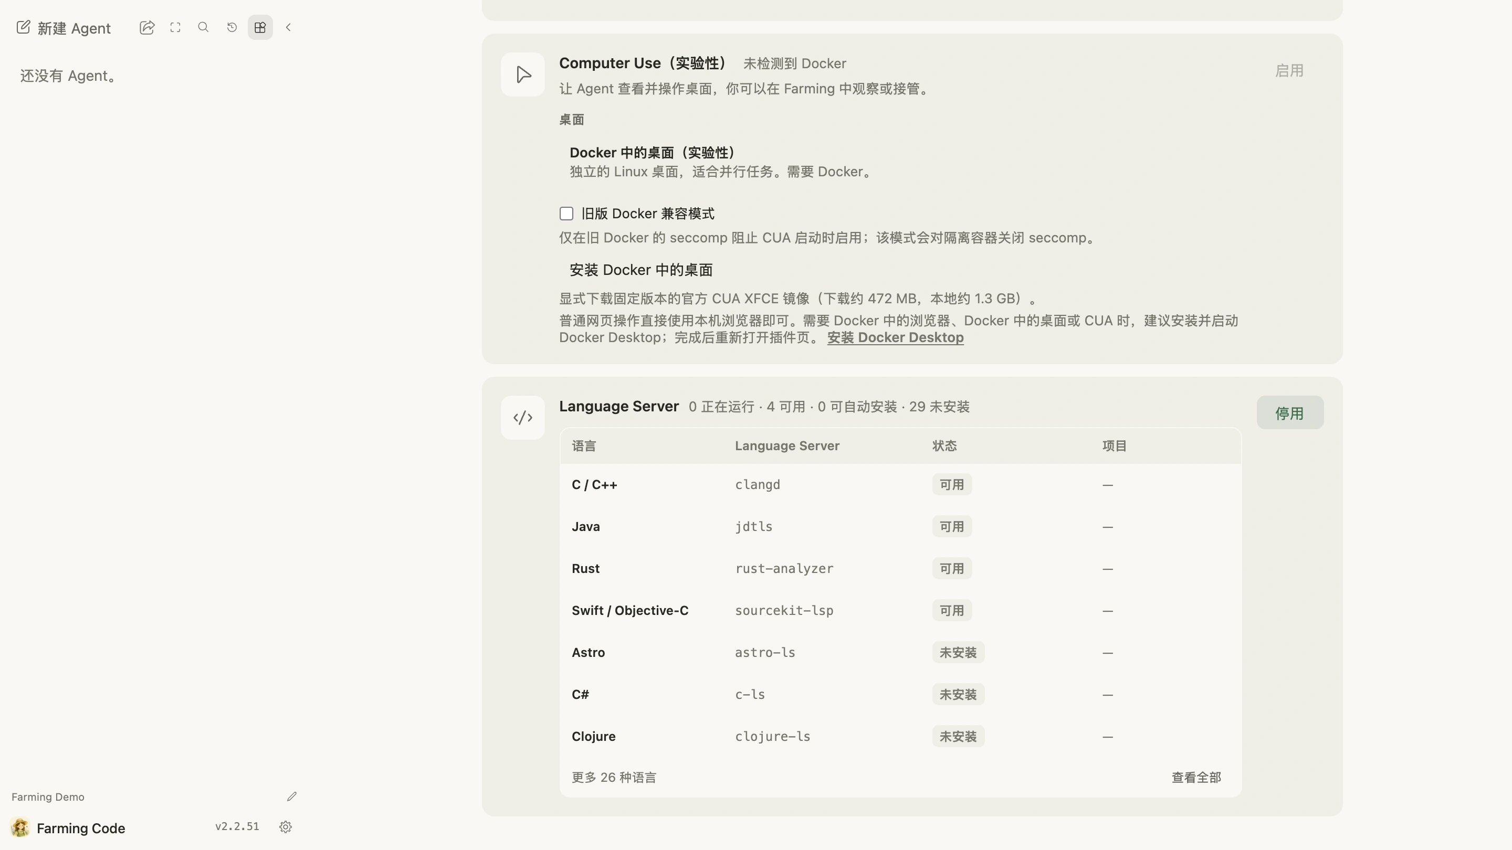The height and width of the screenshot is (850, 1512).
Task: Open settings gear next to version
Action: coord(286,827)
